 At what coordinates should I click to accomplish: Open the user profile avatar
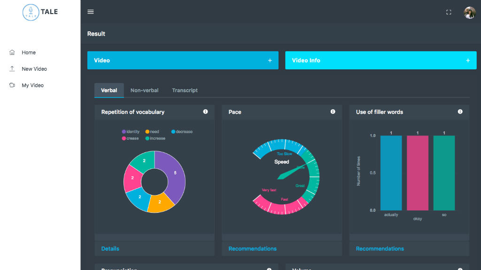(470, 13)
